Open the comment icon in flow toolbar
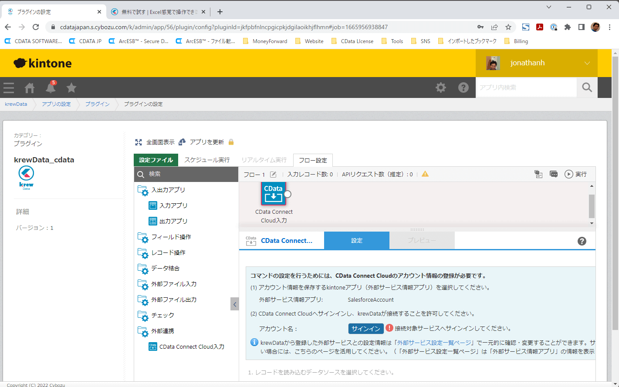The image size is (619, 387). [554, 174]
